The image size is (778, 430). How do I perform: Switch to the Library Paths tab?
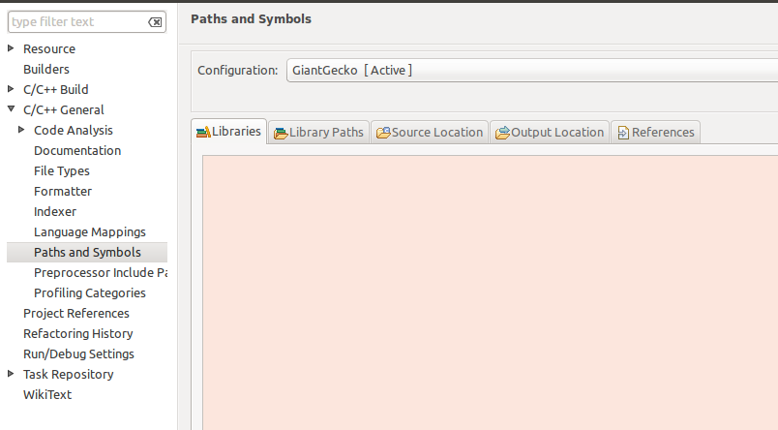click(x=318, y=132)
